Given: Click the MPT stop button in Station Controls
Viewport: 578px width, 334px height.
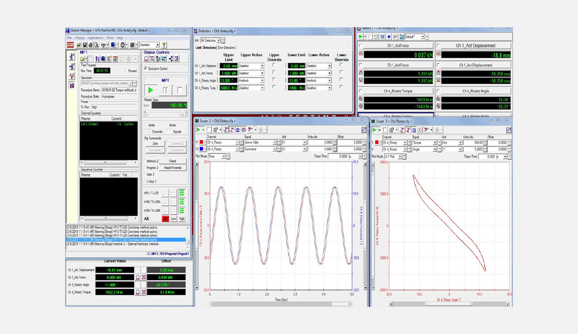Looking at the screenshot, I should coord(180,90).
